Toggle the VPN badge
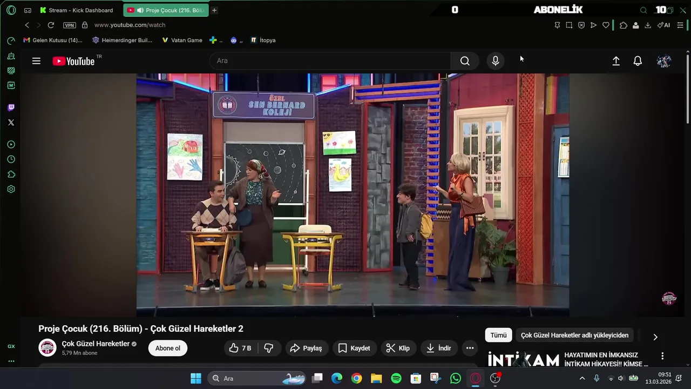 [69, 25]
